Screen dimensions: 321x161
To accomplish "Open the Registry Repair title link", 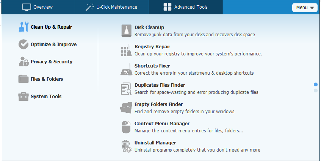I will pyautogui.click(x=152, y=47).
